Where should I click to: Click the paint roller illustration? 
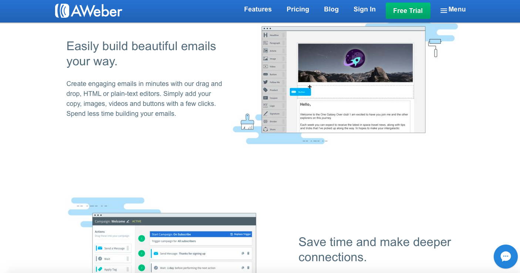(x=435, y=47)
